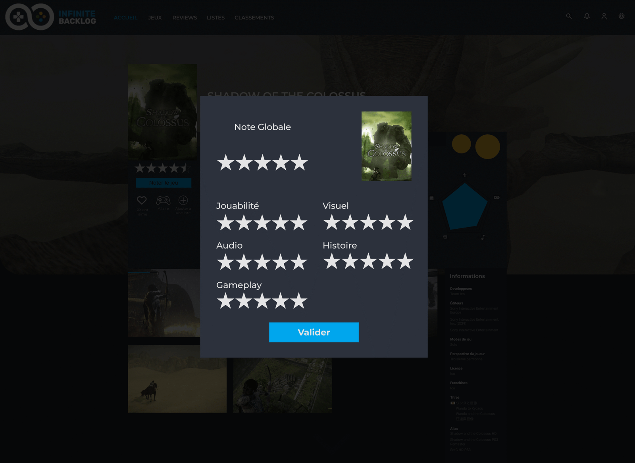The image size is (635, 463).
Task: Open the settings gear icon
Action: (622, 16)
